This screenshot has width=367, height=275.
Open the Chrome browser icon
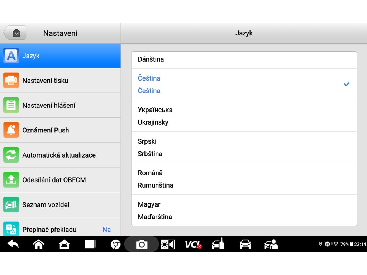point(115,244)
